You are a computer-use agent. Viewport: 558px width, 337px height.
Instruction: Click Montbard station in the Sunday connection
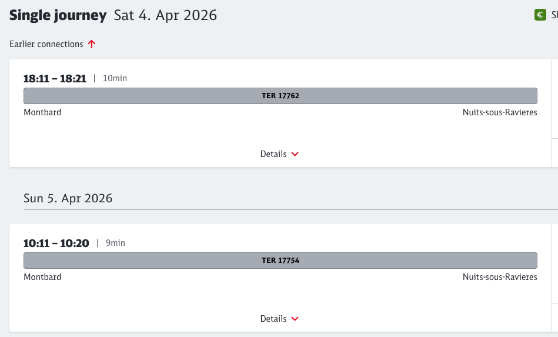pyautogui.click(x=42, y=277)
